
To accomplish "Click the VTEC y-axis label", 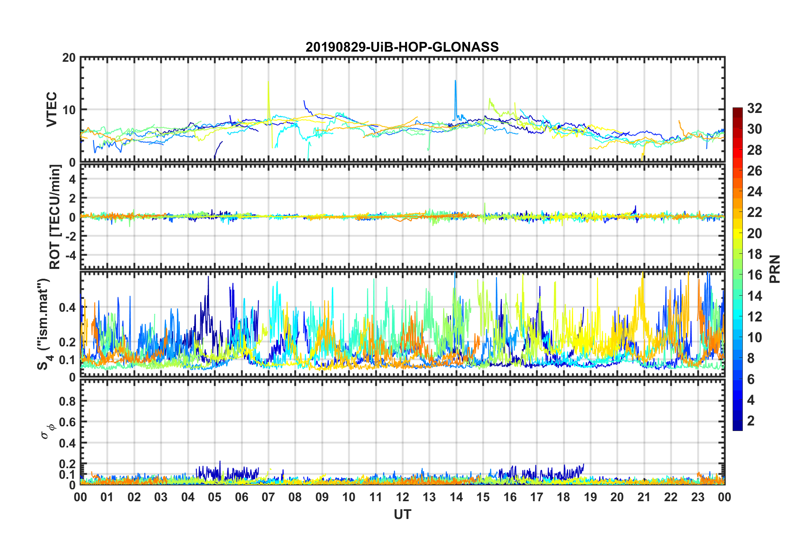I will pos(51,109).
